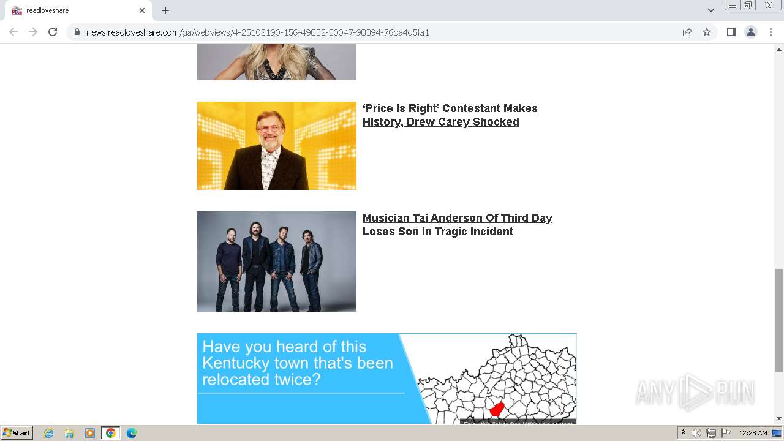Click the show desktop tray icon

(777, 433)
